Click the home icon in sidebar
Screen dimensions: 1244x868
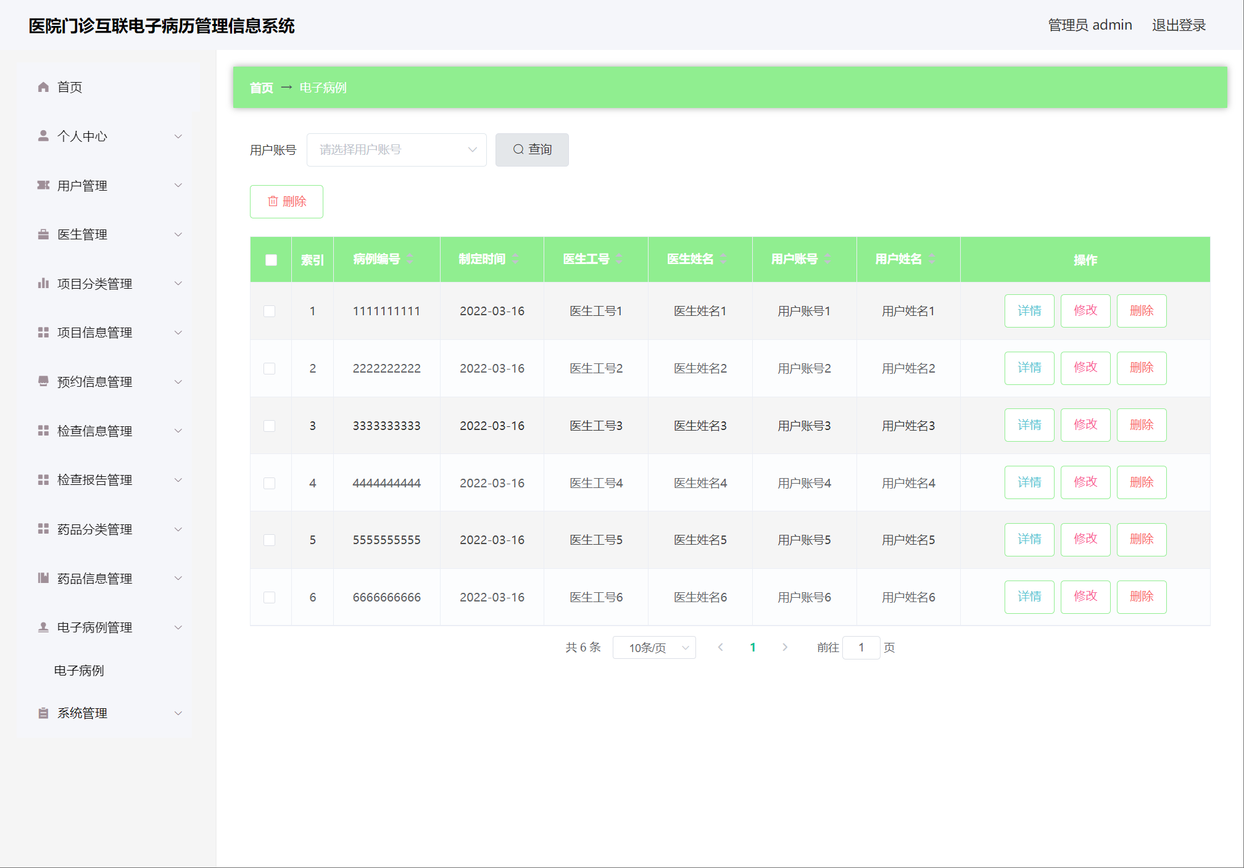coord(43,87)
